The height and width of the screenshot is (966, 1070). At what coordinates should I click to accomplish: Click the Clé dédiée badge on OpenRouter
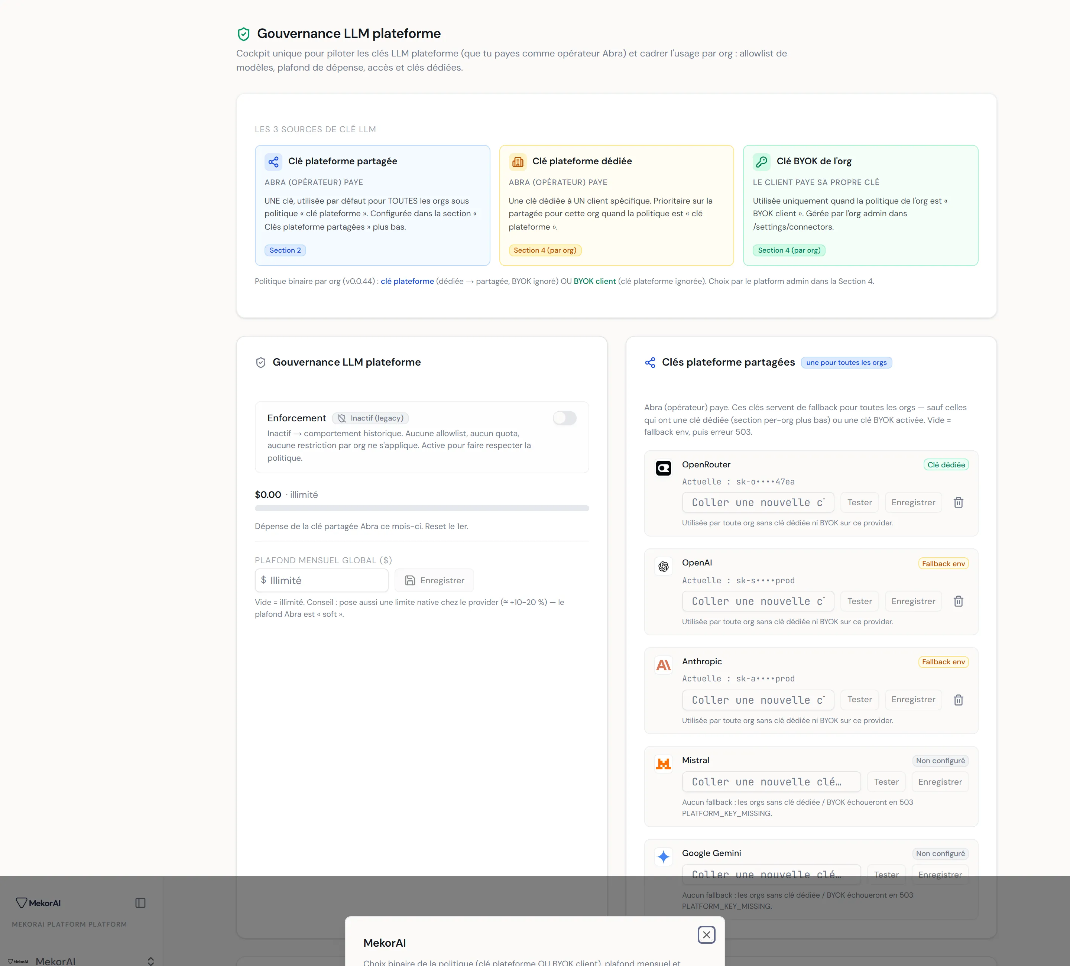[x=946, y=465]
